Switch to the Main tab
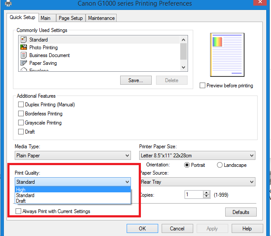The image size is (271, 236). point(45,18)
